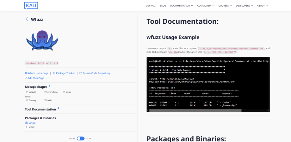
Task: Jump to the Packages & Binaries sidebar section
Action: (40, 118)
